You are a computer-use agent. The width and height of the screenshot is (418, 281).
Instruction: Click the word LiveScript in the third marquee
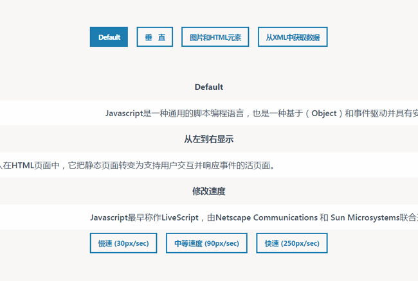pyautogui.click(x=180, y=217)
